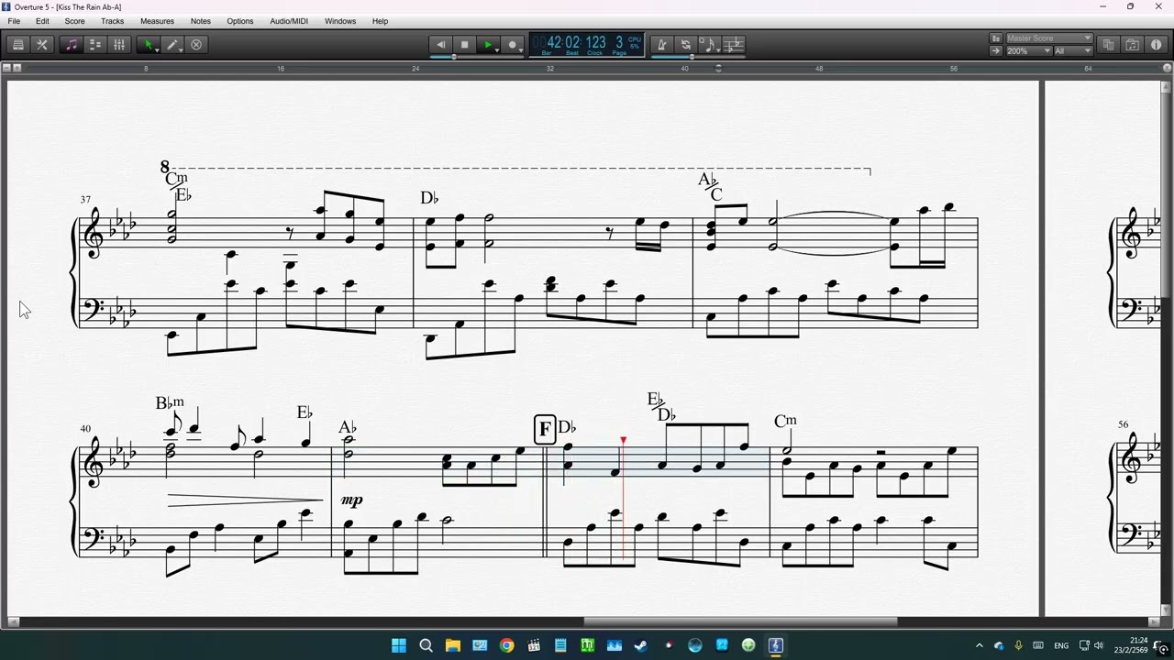
Task: Open the Windows menu
Action: point(340,21)
